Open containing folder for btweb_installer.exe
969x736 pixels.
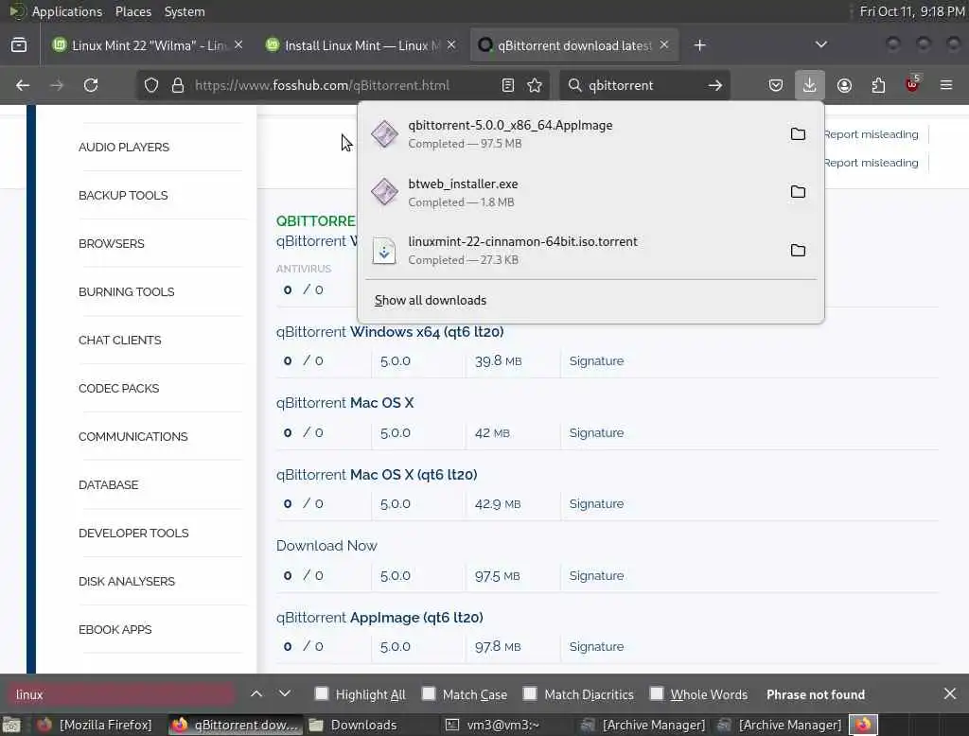coord(798,192)
